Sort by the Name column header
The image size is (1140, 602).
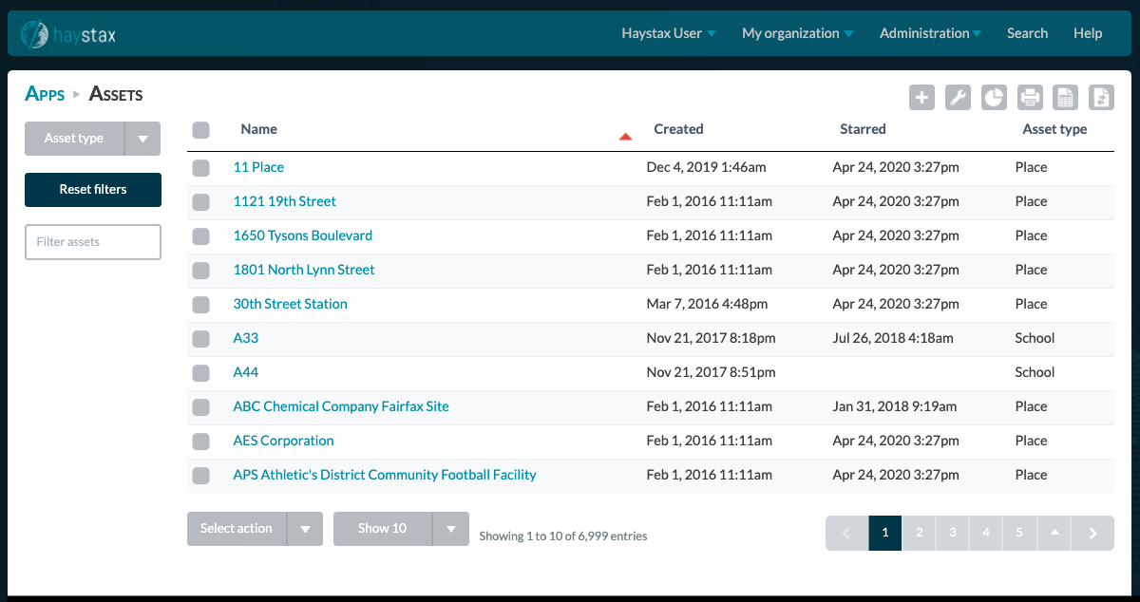259,129
